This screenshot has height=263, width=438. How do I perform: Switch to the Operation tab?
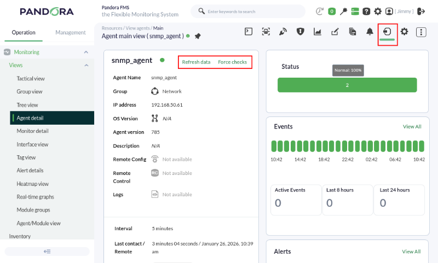[24, 32]
